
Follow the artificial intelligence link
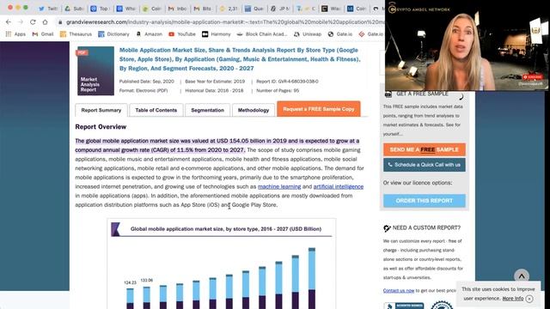338,187
